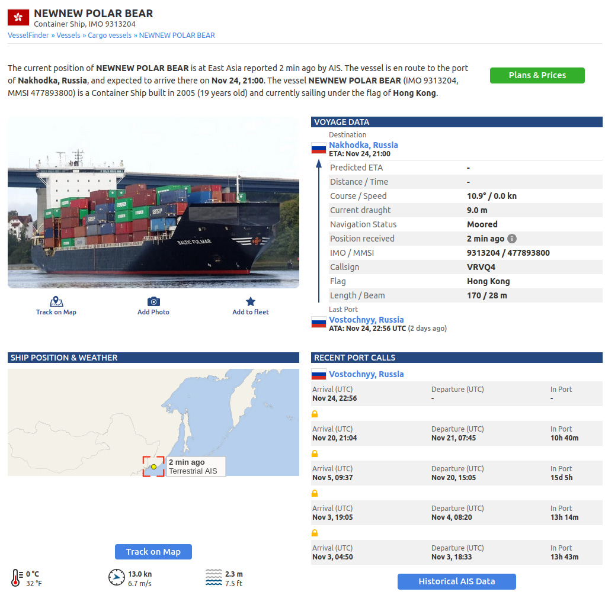The width and height of the screenshot is (605, 595).
Task: Click the 'Nov 21, 07:45' departure entry
Action: [x=453, y=438]
